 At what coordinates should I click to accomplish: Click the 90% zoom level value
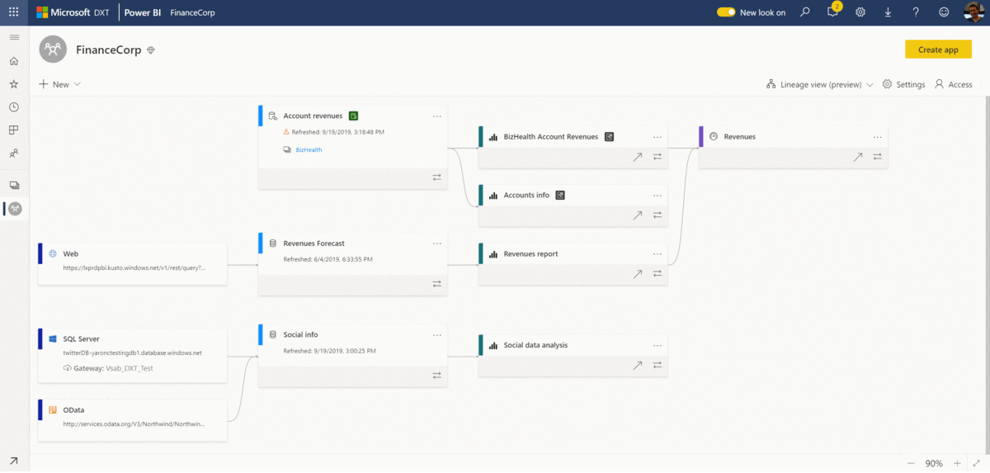934,463
